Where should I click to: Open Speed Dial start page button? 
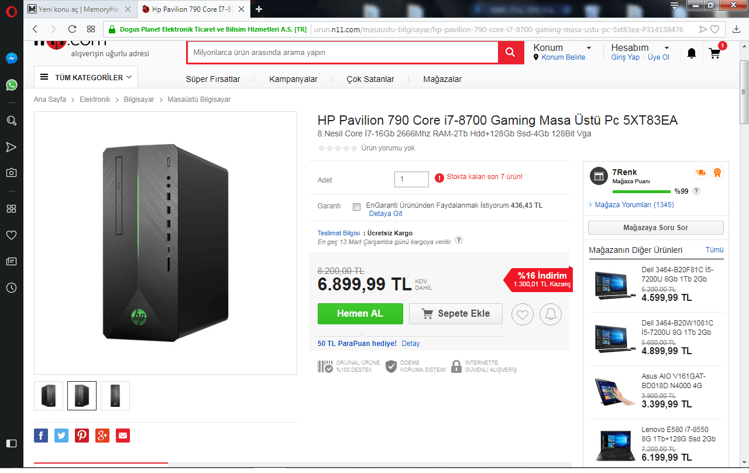point(91,29)
